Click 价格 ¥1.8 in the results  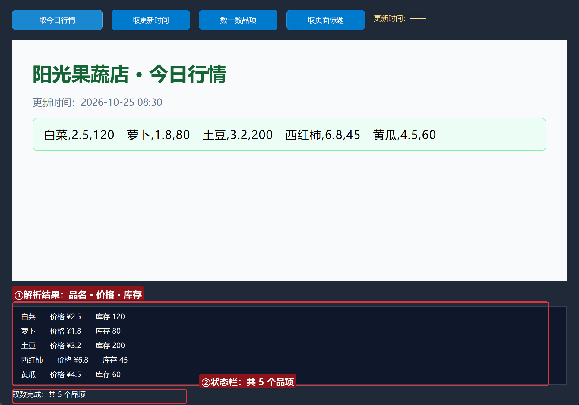click(65, 331)
